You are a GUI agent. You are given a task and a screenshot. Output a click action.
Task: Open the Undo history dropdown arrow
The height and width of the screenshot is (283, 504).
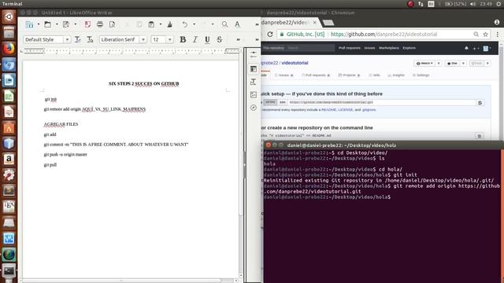coord(194,24)
